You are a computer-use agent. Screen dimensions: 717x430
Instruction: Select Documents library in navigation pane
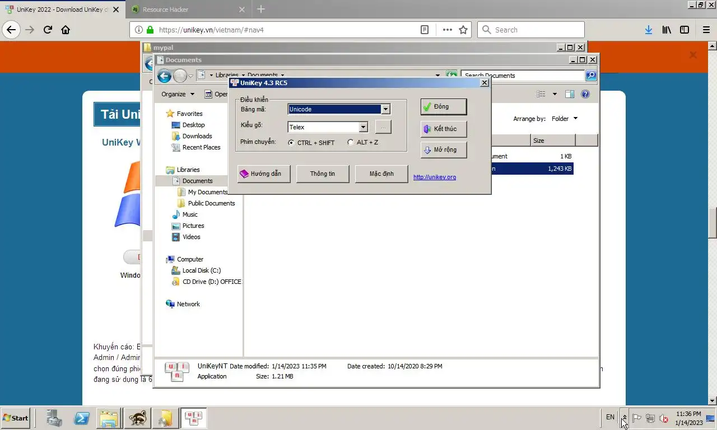tap(193, 181)
